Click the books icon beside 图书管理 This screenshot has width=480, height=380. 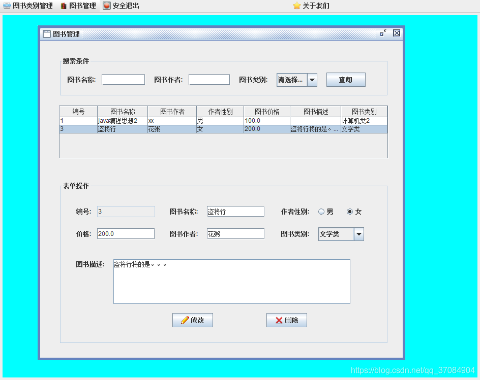(64, 6)
